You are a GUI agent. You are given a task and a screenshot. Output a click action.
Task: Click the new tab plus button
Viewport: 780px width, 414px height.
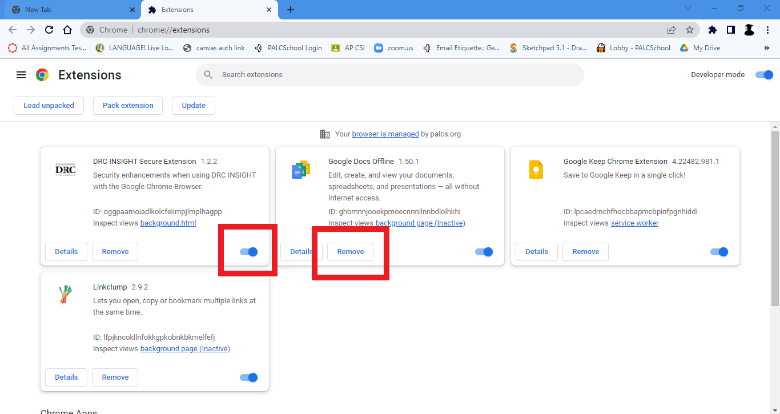[x=291, y=10]
